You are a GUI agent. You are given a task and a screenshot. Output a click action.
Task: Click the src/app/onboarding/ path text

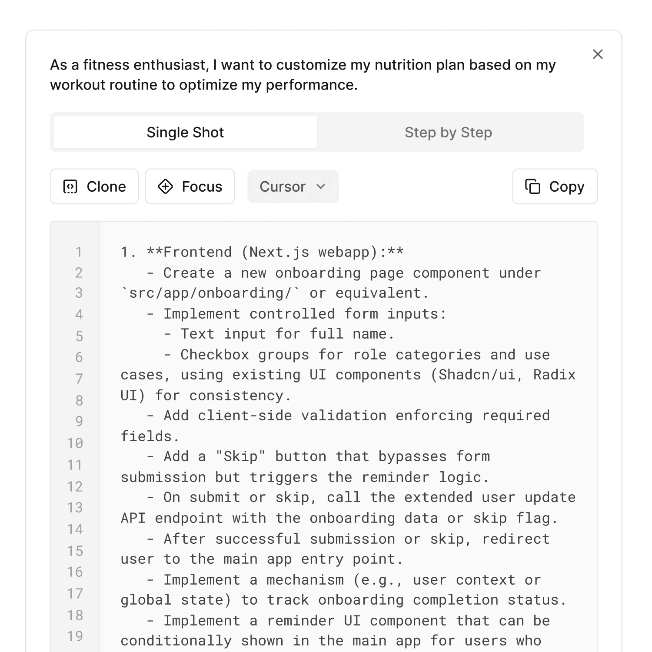click(210, 293)
